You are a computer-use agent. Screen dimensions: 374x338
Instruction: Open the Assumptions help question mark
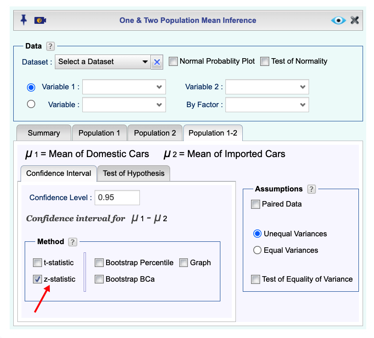[x=311, y=189]
